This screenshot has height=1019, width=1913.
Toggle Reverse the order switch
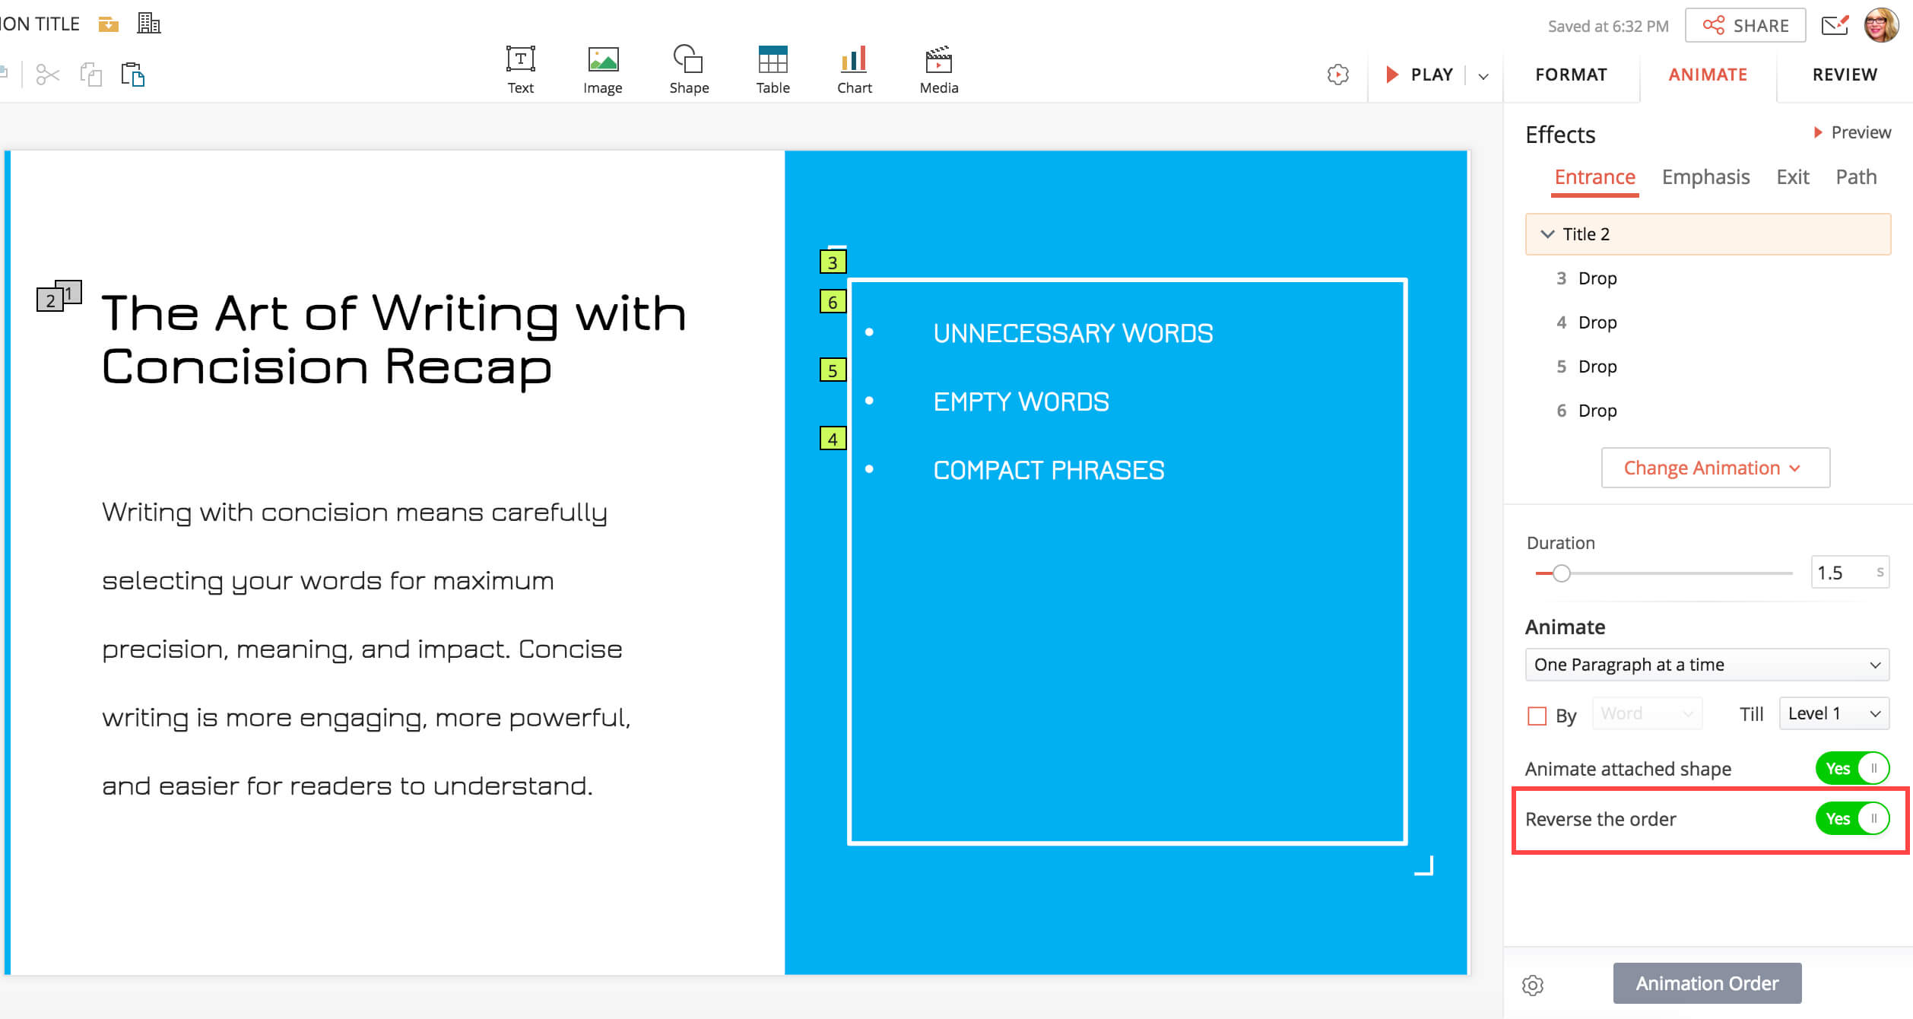point(1851,818)
